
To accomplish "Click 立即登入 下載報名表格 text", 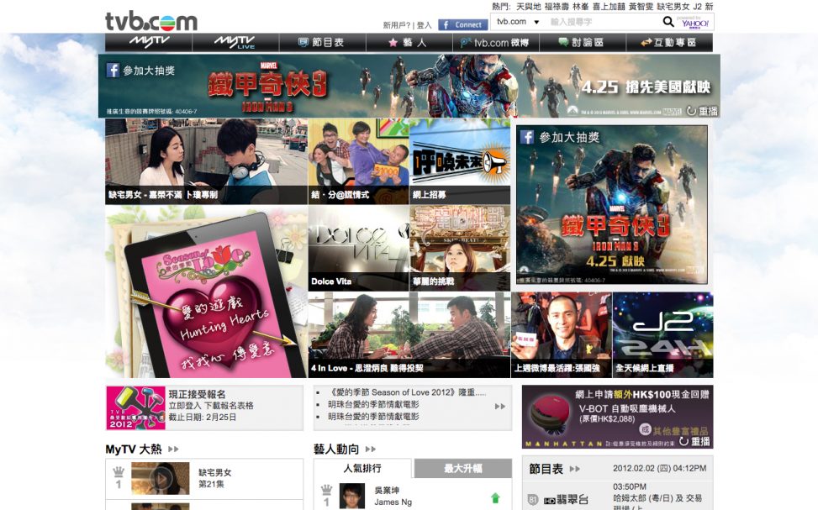I will [x=211, y=405].
